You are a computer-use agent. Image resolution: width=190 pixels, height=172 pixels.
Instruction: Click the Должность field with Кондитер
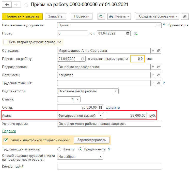coord(104,75)
